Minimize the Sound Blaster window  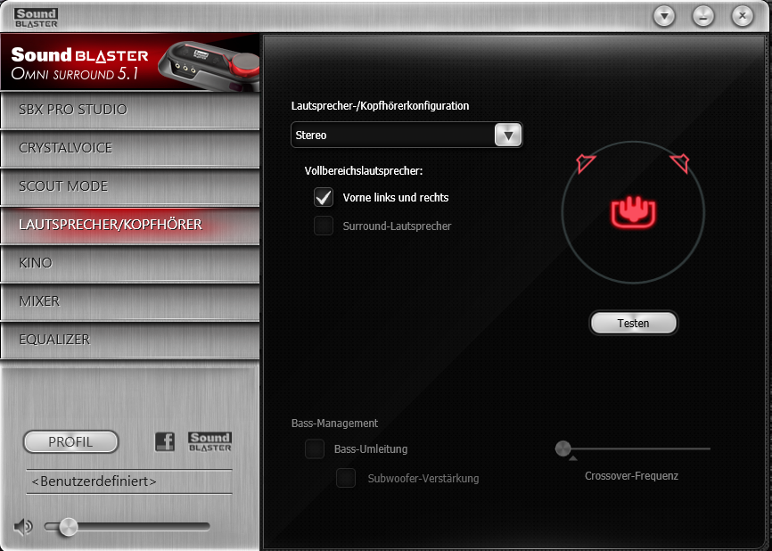(x=703, y=17)
